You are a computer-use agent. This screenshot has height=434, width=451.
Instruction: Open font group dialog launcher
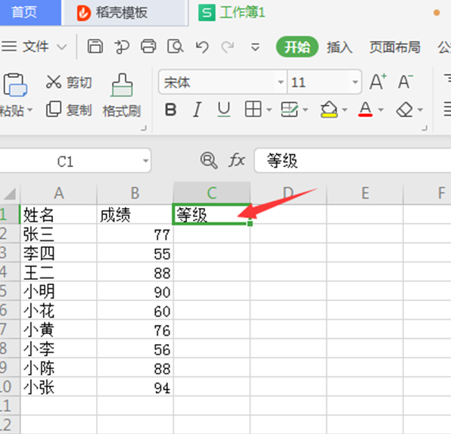425,129
